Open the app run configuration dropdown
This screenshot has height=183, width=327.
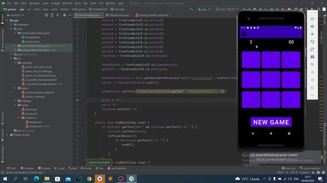coord(204,9)
